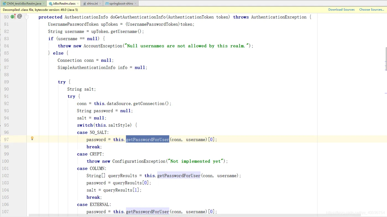Close the JdbcRealm.class tab

pyautogui.click(x=78, y=4)
